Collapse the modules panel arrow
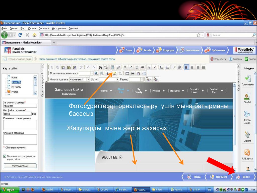The width and height of the screenshot is (257, 193). click(238, 66)
